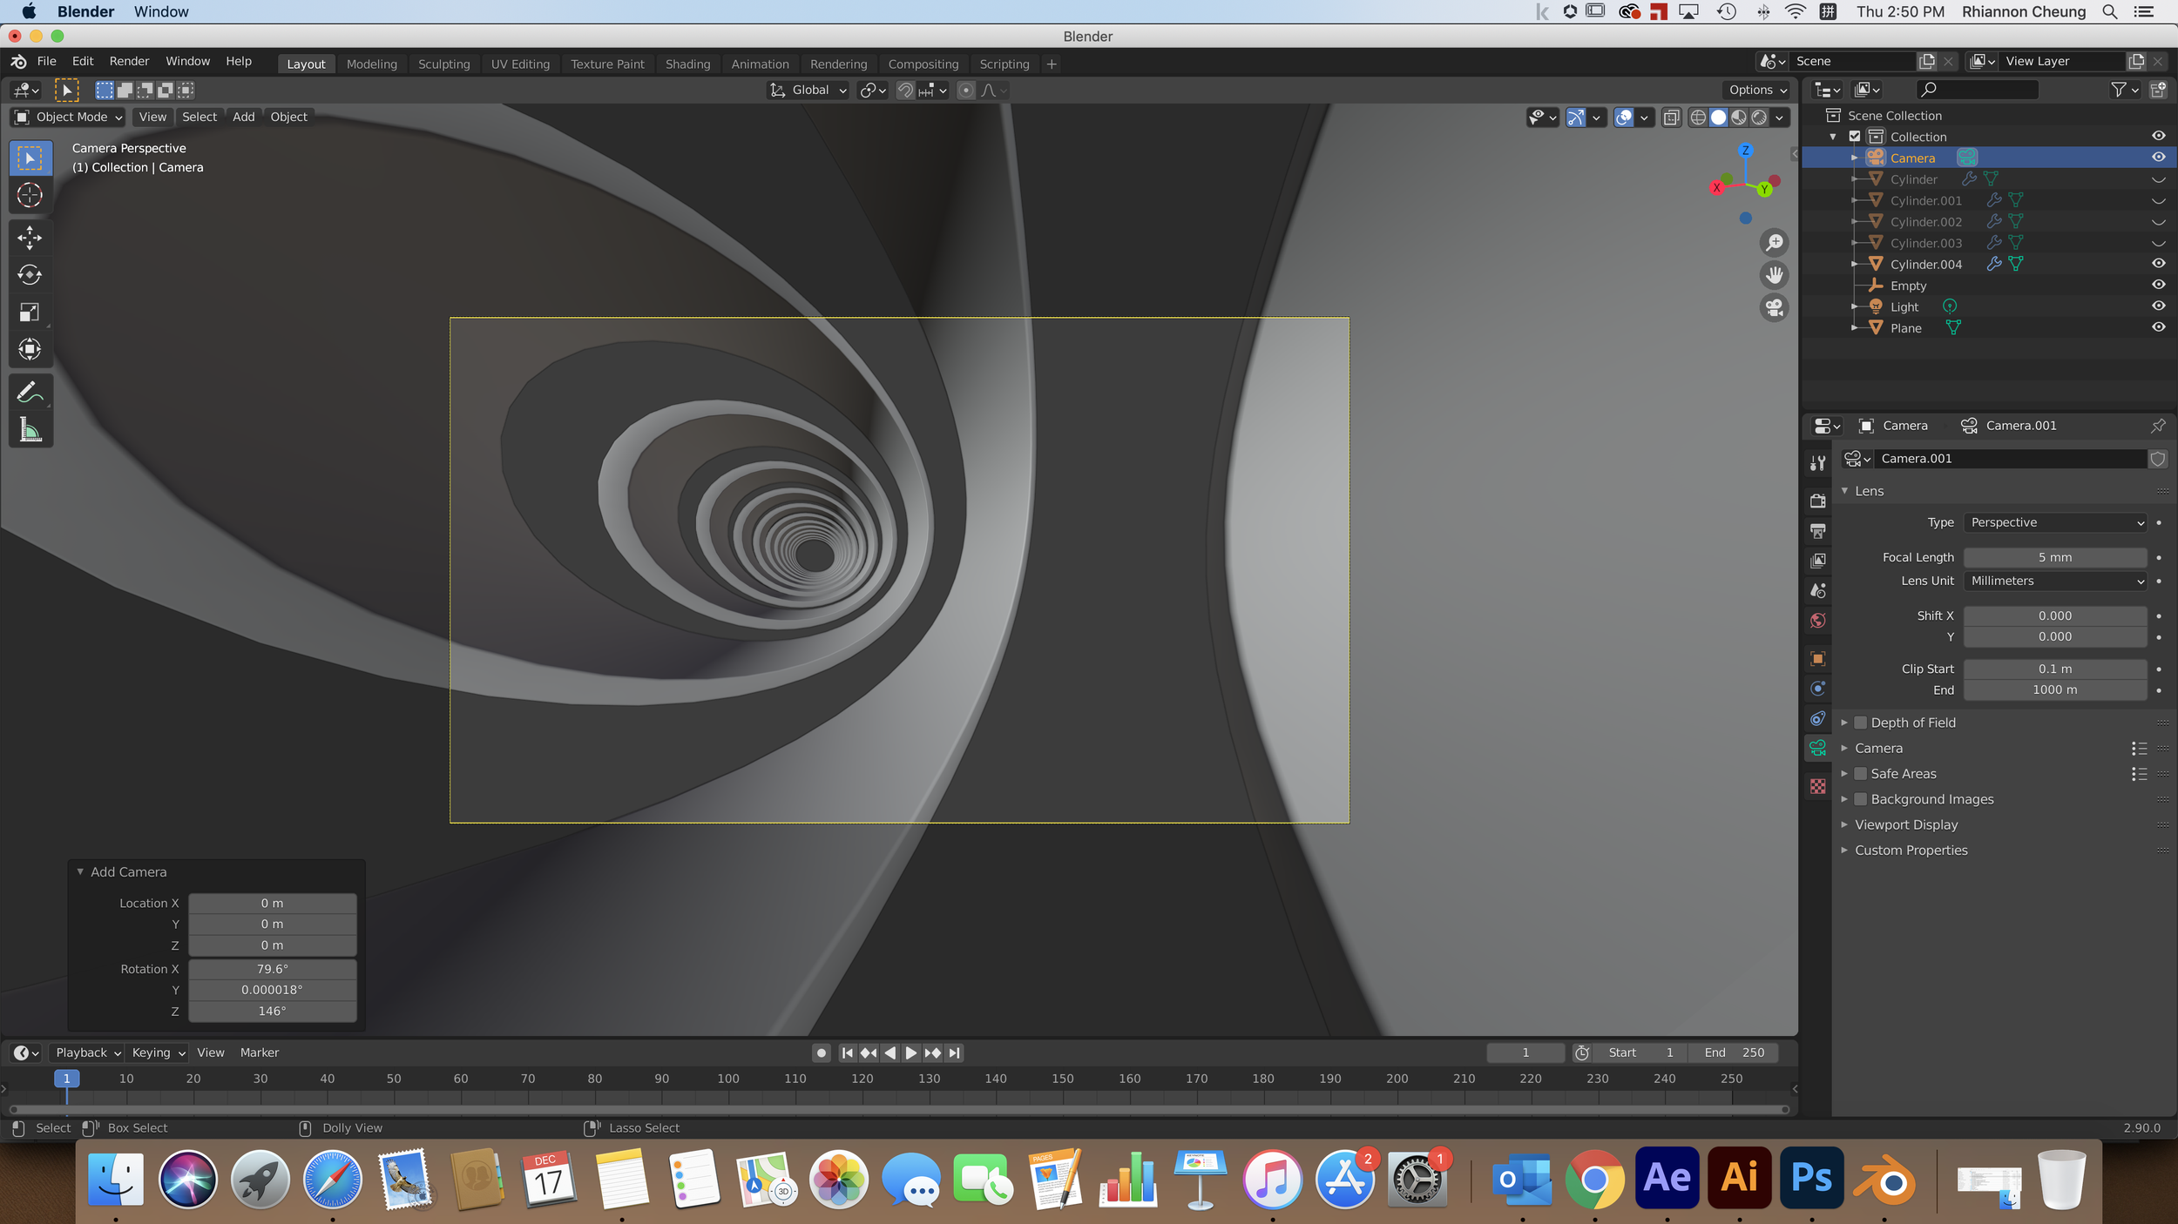Pick the Measure tool
This screenshot has height=1224, width=2178.
click(30, 430)
